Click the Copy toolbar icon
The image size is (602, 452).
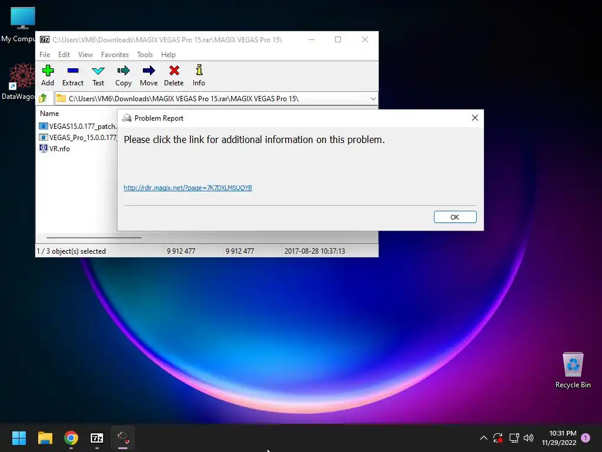click(x=123, y=75)
